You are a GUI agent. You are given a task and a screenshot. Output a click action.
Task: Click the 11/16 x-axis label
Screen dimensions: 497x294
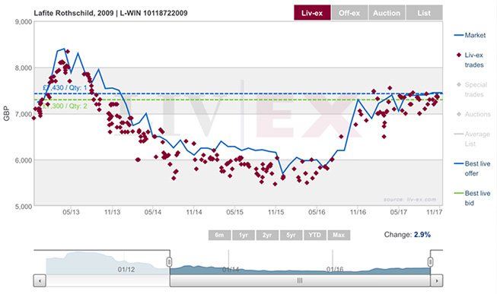358,212
